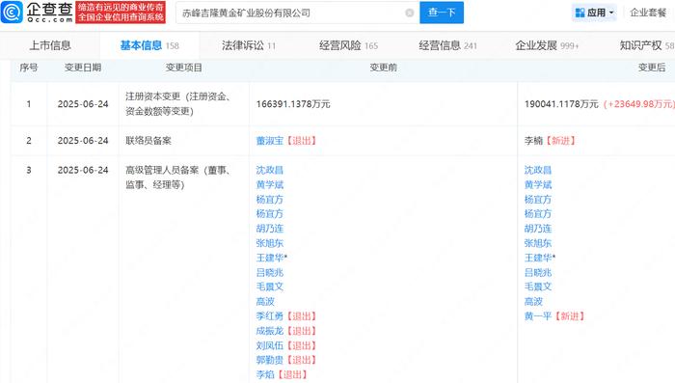Image resolution: width=675 pixels, height=383 pixels.
Task: Click the date 2025-06-24 in row 1
Action: [83, 104]
